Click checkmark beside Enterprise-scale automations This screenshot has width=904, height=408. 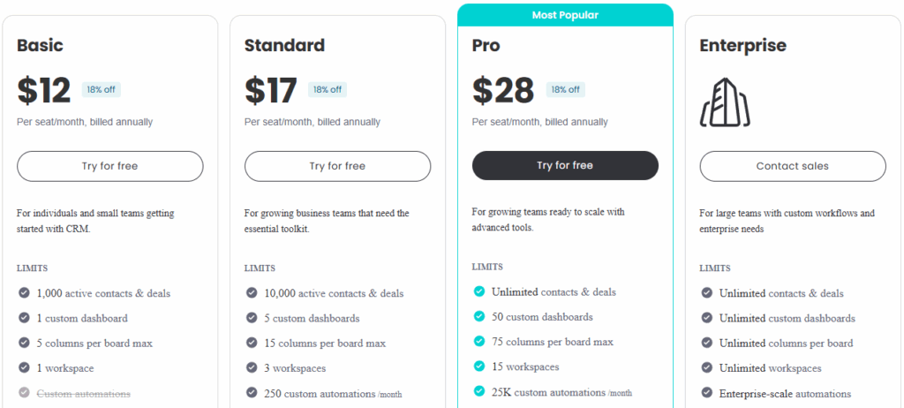point(707,394)
